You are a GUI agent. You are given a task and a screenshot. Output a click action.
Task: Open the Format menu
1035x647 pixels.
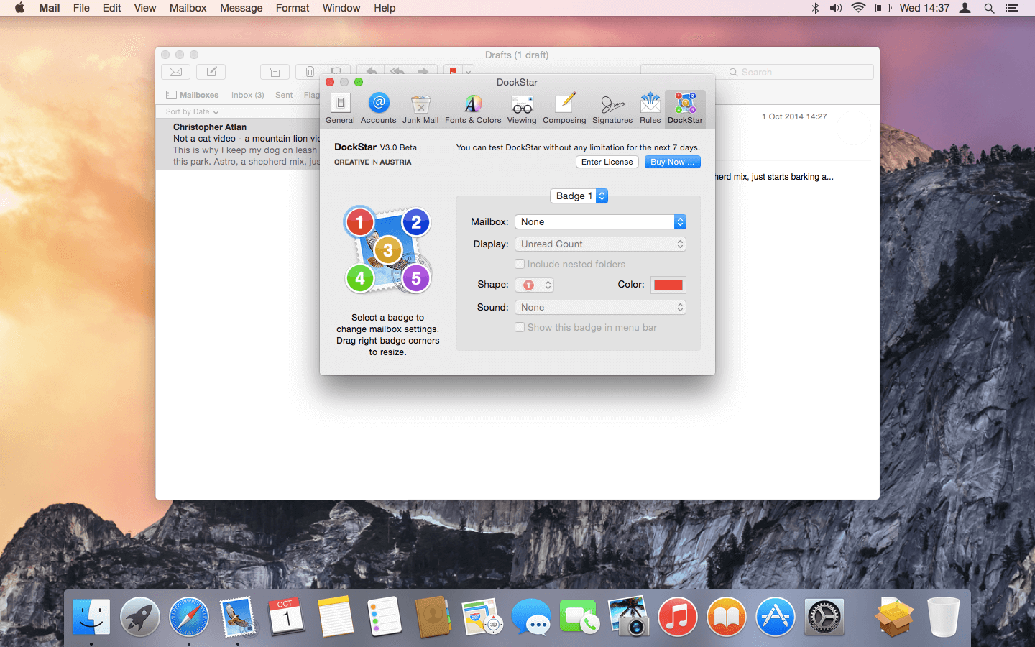293,8
